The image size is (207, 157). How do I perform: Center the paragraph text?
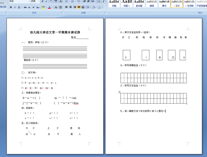click(x=71, y=7)
